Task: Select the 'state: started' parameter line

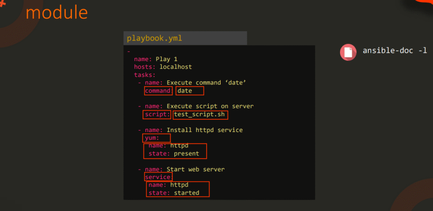Action: 178,193
